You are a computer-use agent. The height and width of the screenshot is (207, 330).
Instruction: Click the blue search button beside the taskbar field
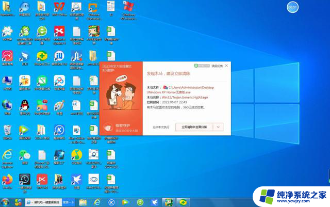click(x=69, y=202)
